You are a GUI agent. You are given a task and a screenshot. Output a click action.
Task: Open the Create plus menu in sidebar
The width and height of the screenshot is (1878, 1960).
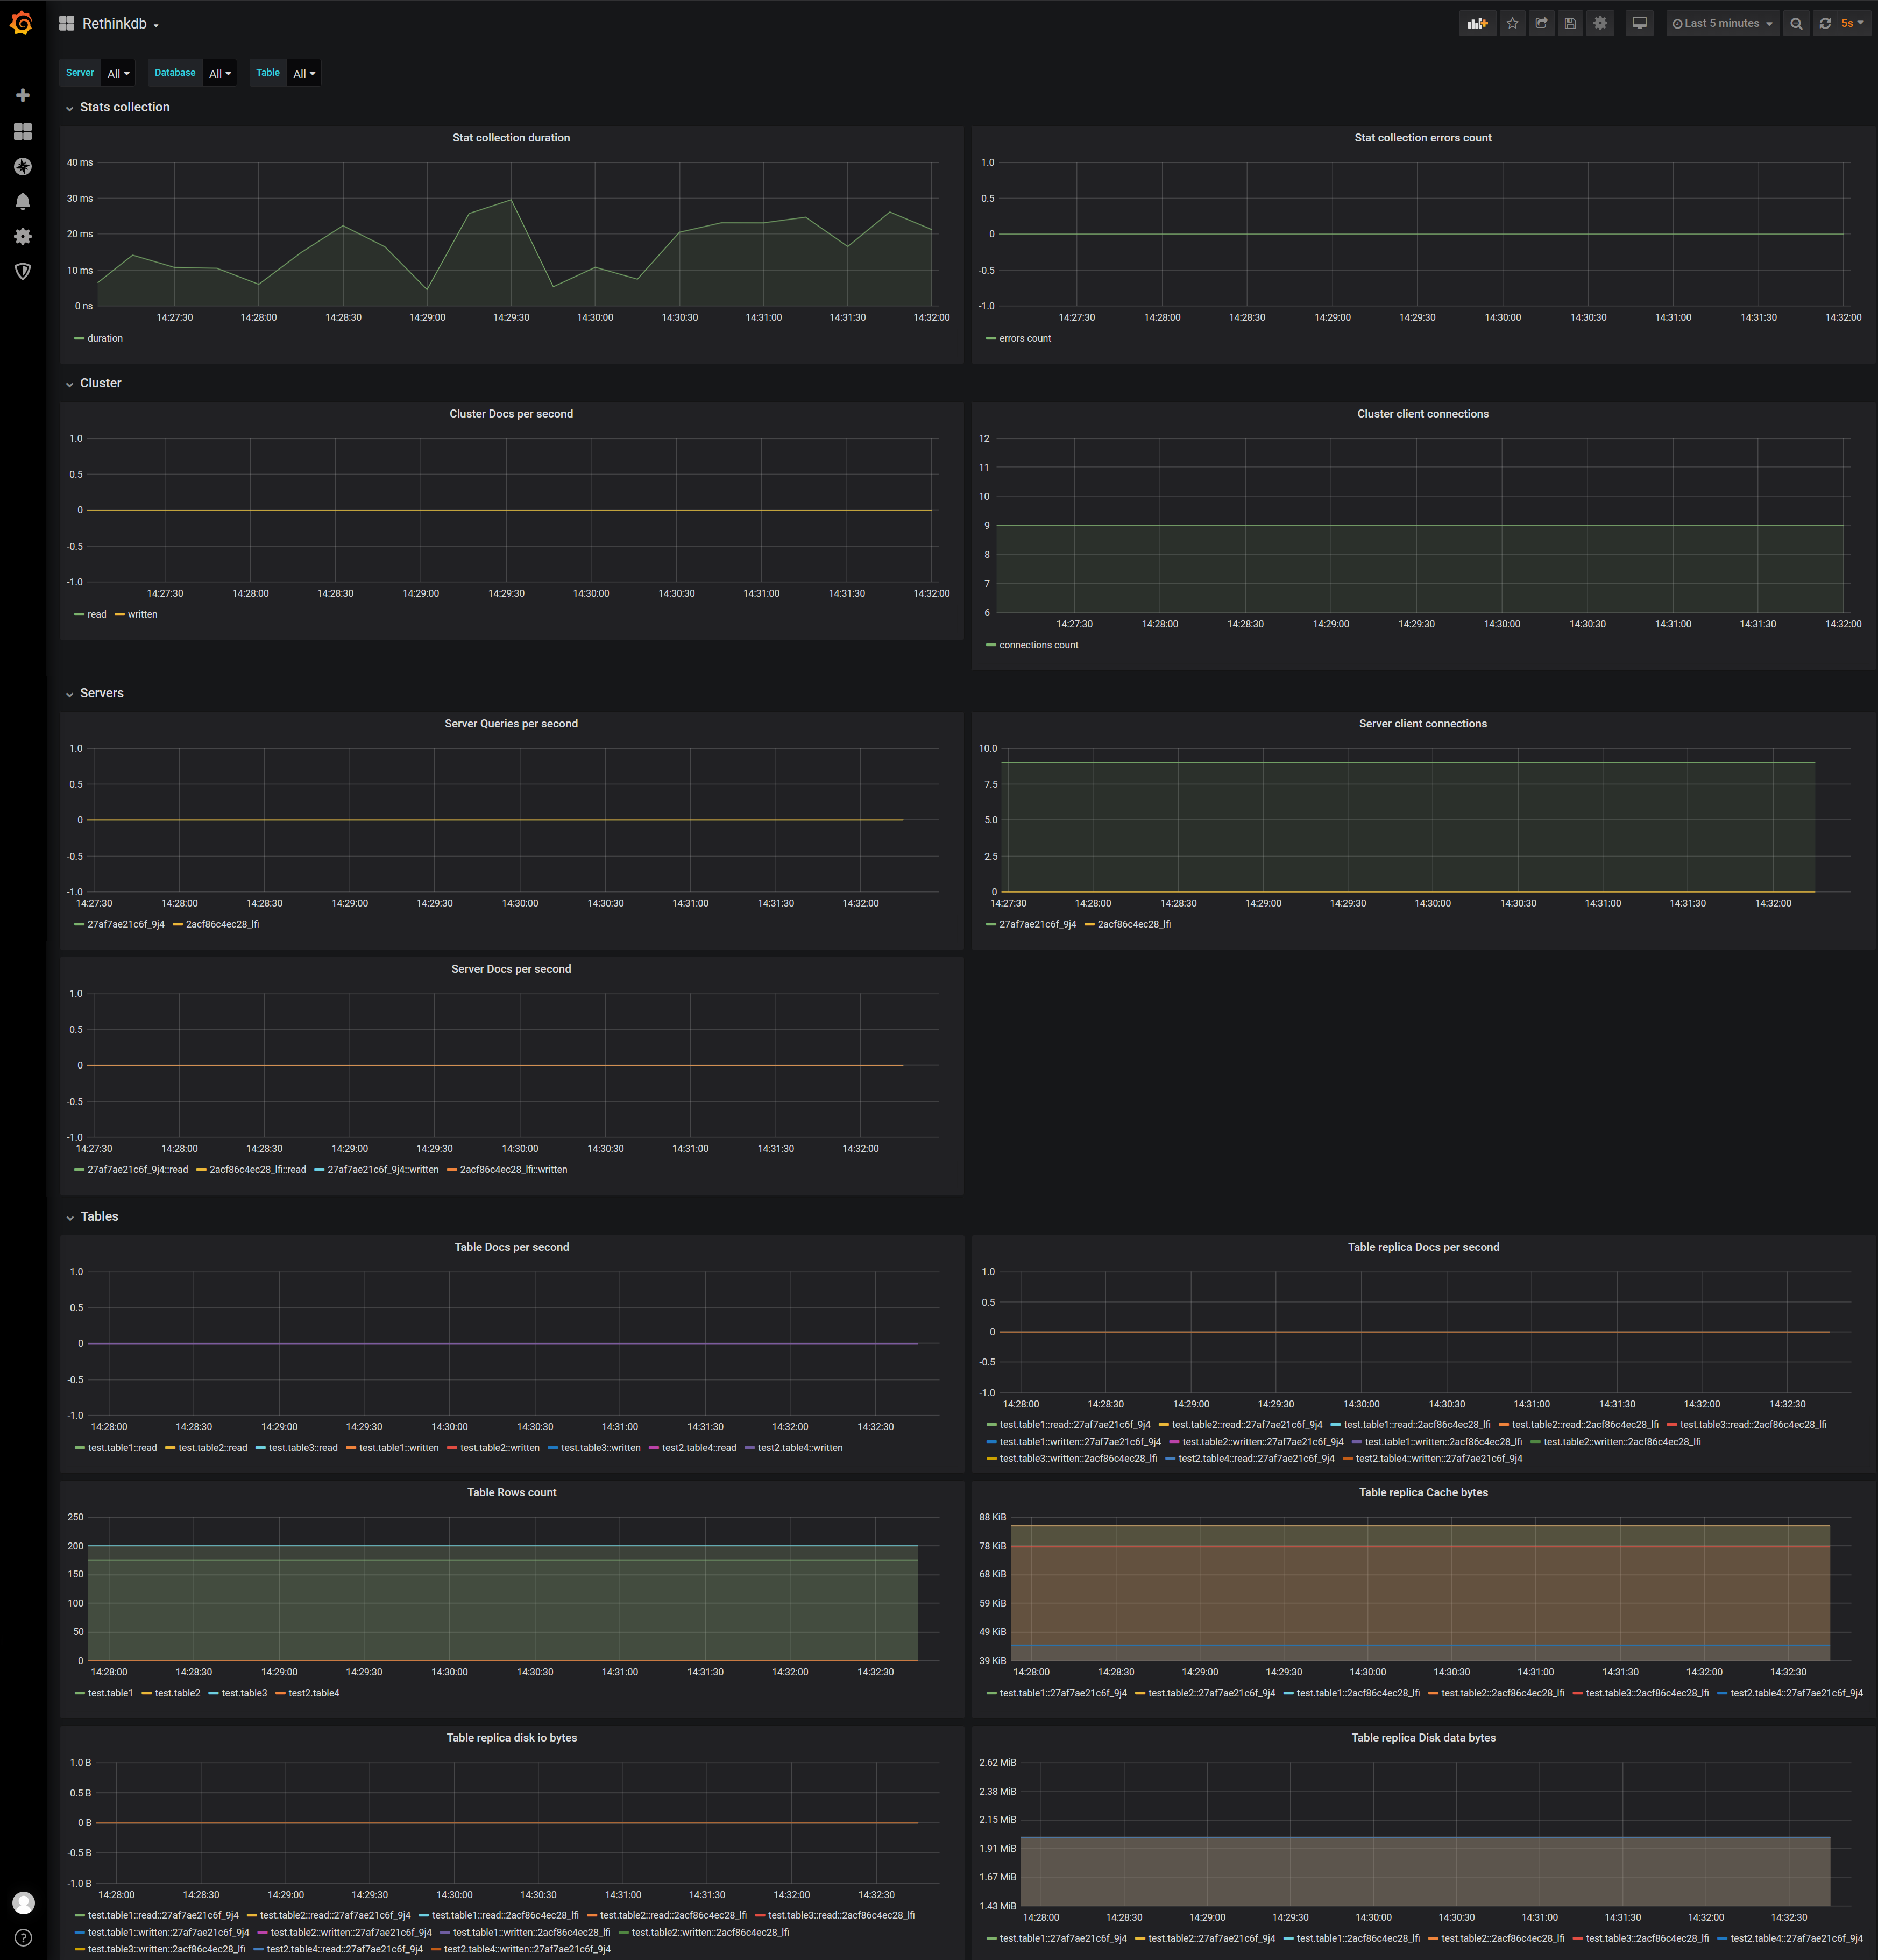pyautogui.click(x=23, y=95)
